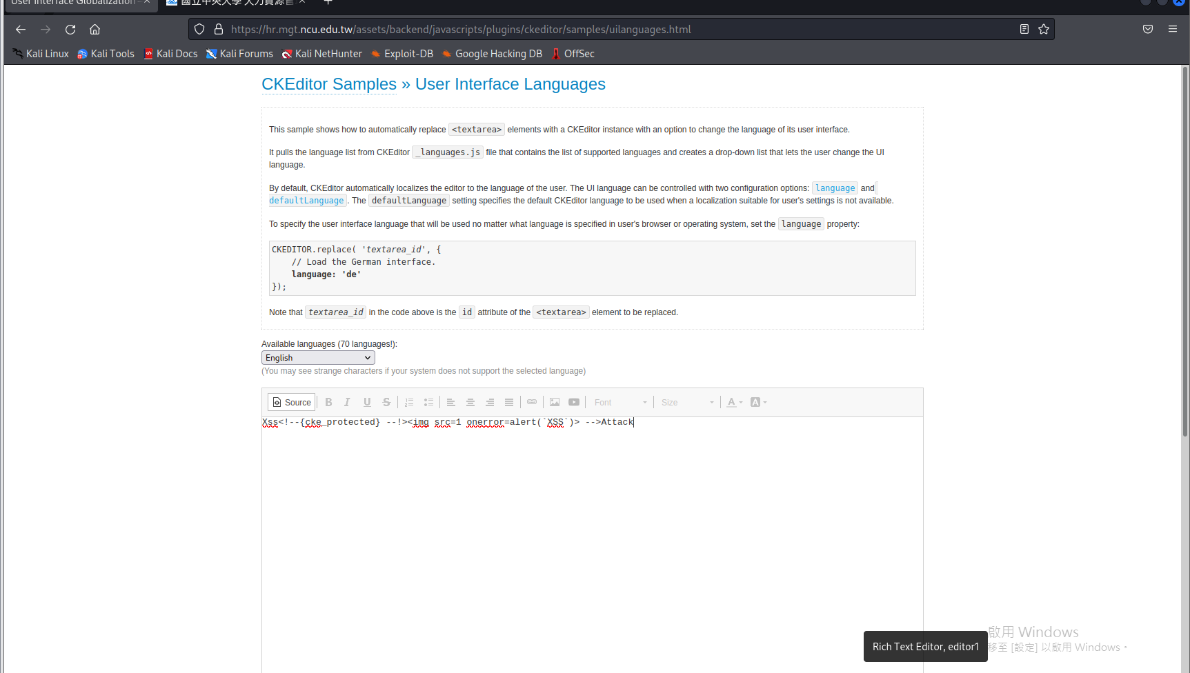Toggle Italic formatting in editor toolbar

click(348, 402)
